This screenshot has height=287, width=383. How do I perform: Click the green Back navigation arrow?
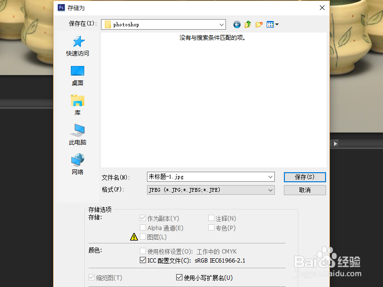[238, 24]
